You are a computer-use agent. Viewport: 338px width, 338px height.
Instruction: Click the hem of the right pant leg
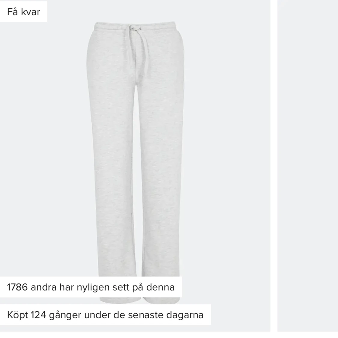point(161,301)
